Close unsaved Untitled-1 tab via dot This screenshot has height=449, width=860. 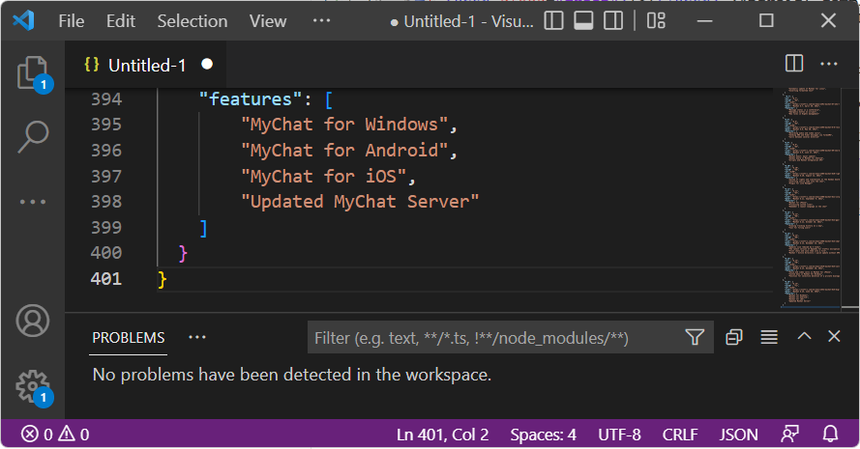pyautogui.click(x=207, y=64)
